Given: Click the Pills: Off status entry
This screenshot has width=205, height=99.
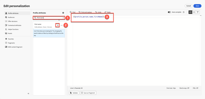Looking at the screenshot, I should tap(195, 88).
